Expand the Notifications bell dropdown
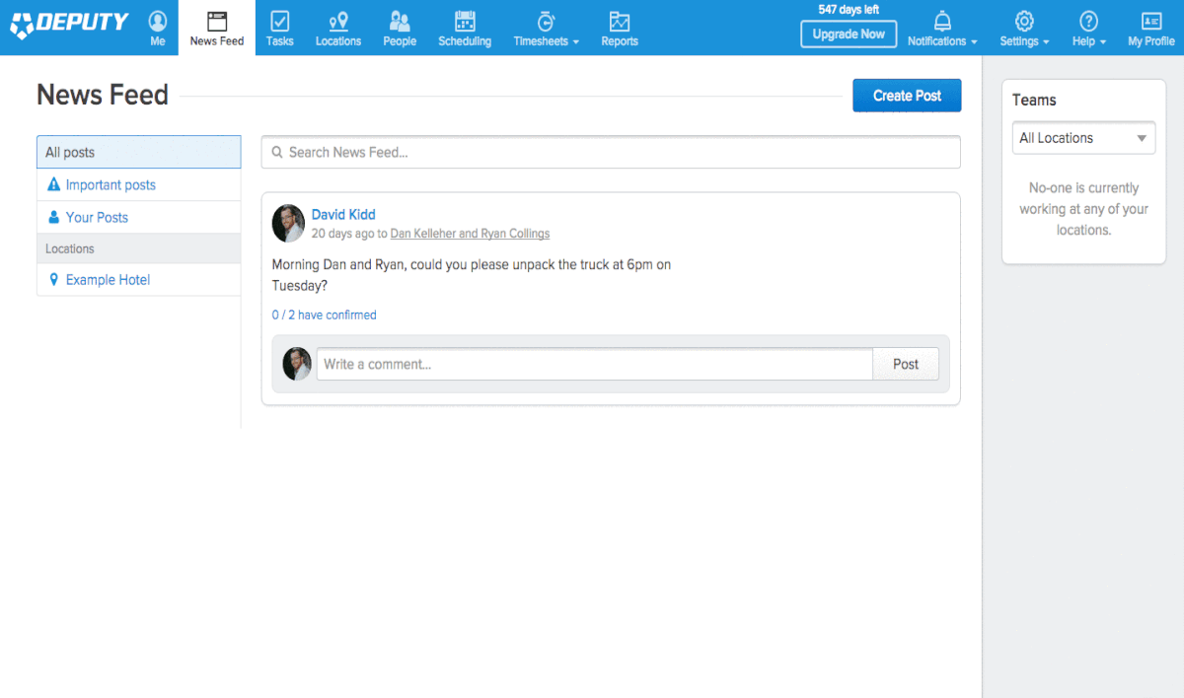Image resolution: width=1184 pixels, height=698 pixels. click(x=942, y=28)
